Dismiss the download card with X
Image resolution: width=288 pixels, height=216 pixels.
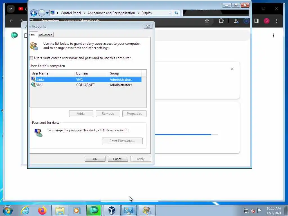point(232,69)
